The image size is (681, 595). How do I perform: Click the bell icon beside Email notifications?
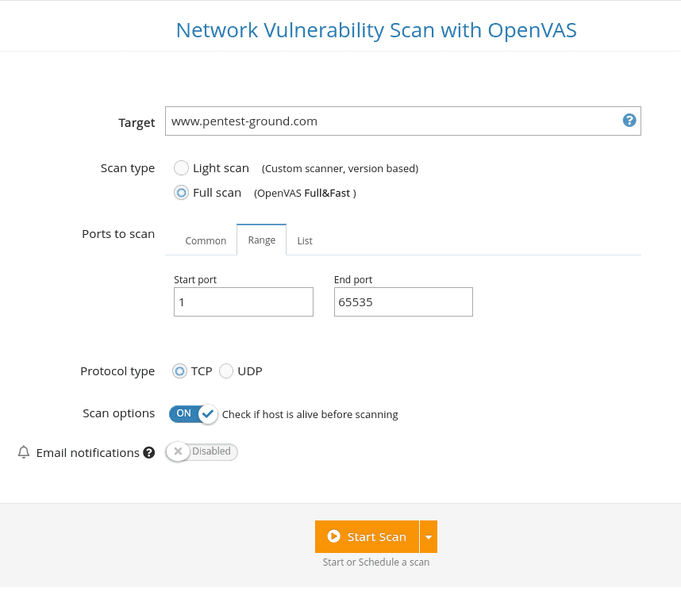tap(23, 452)
